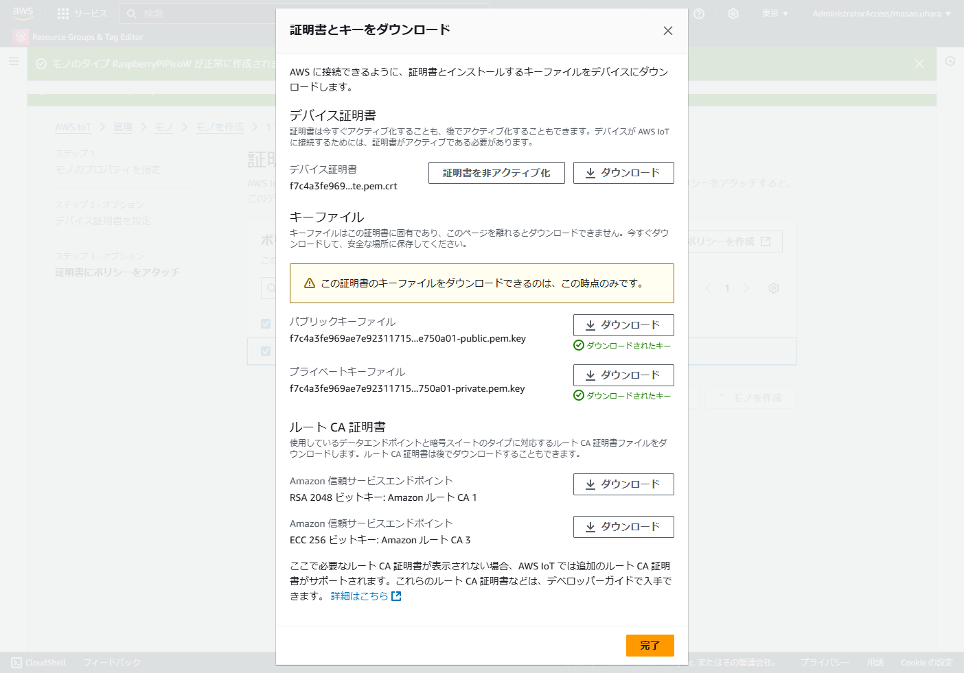Open Cookie の設定 footer link
The width and height of the screenshot is (964, 673).
927,663
